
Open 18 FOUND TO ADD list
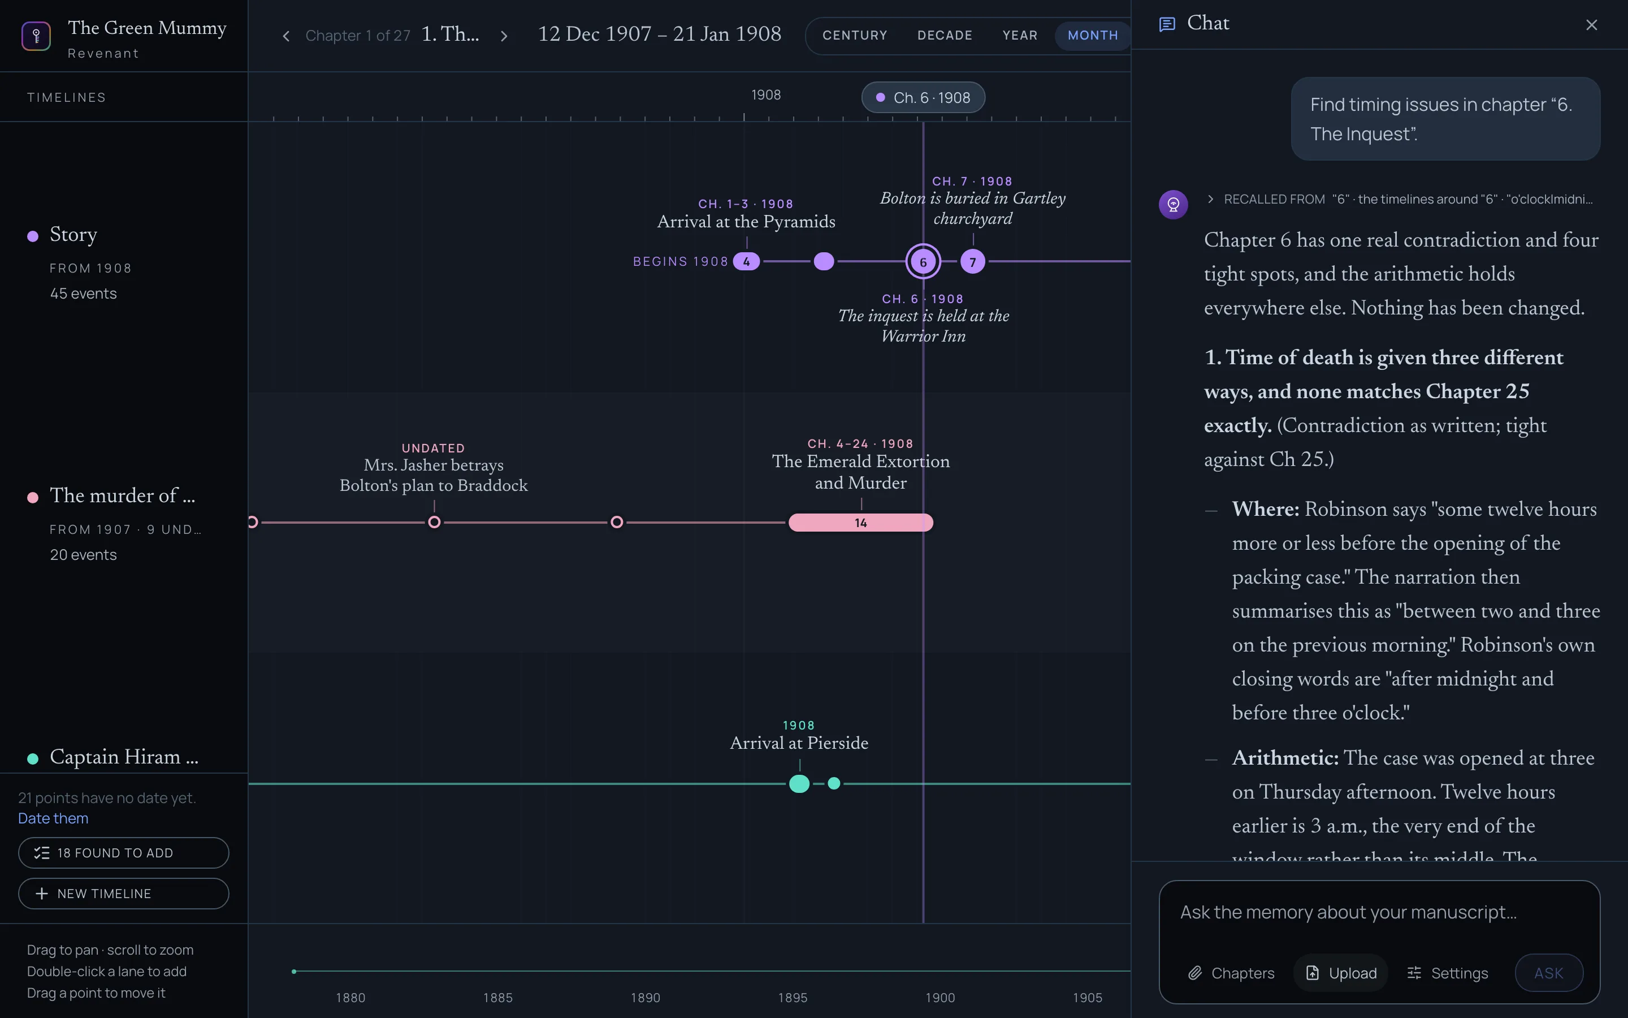124,853
